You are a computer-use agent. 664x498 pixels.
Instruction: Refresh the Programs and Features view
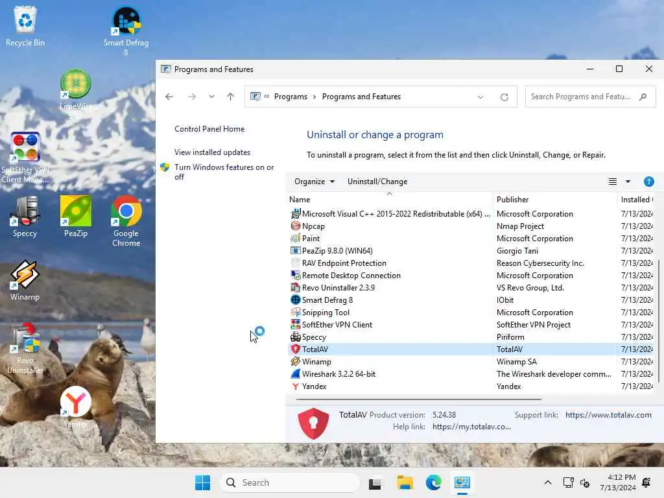504,97
